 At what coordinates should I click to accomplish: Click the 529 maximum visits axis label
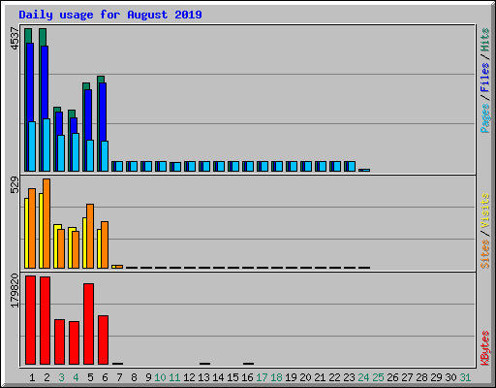click(15, 185)
